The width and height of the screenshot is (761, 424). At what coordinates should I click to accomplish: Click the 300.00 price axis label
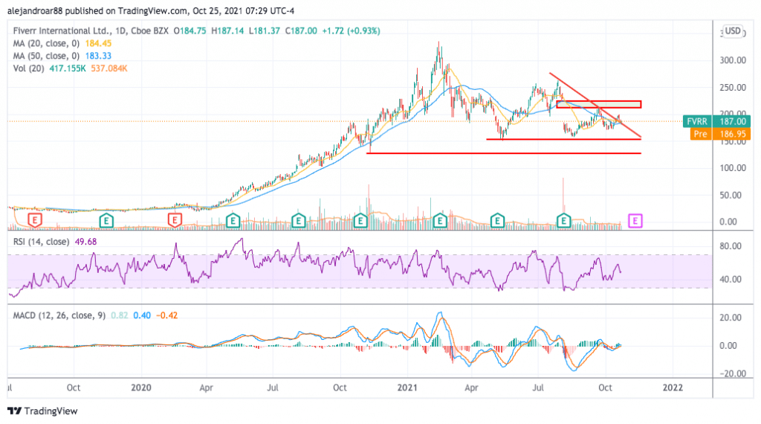733,60
